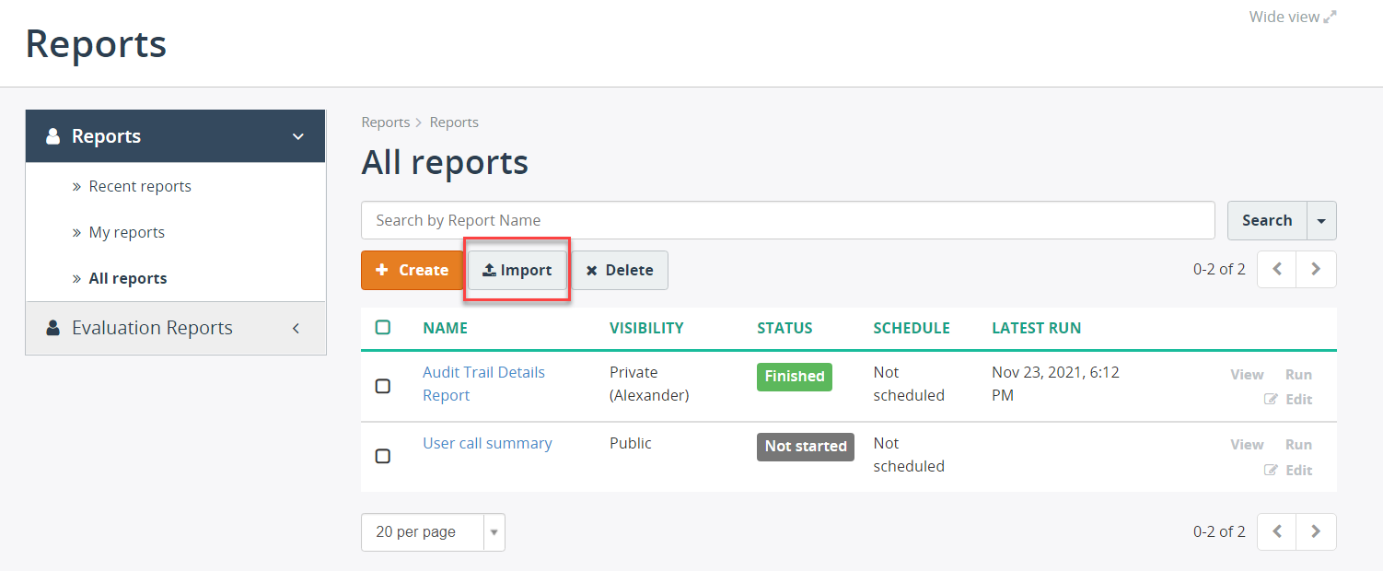Click the Wide view expand arrows icon
The width and height of the screenshot is (1383, 571).
[x=1330, y=17]
